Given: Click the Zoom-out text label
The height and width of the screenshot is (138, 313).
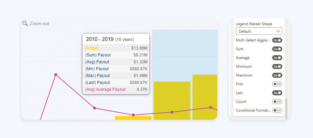Looking at the screenshot, I should pyautogui.click(x=39, y=23).
